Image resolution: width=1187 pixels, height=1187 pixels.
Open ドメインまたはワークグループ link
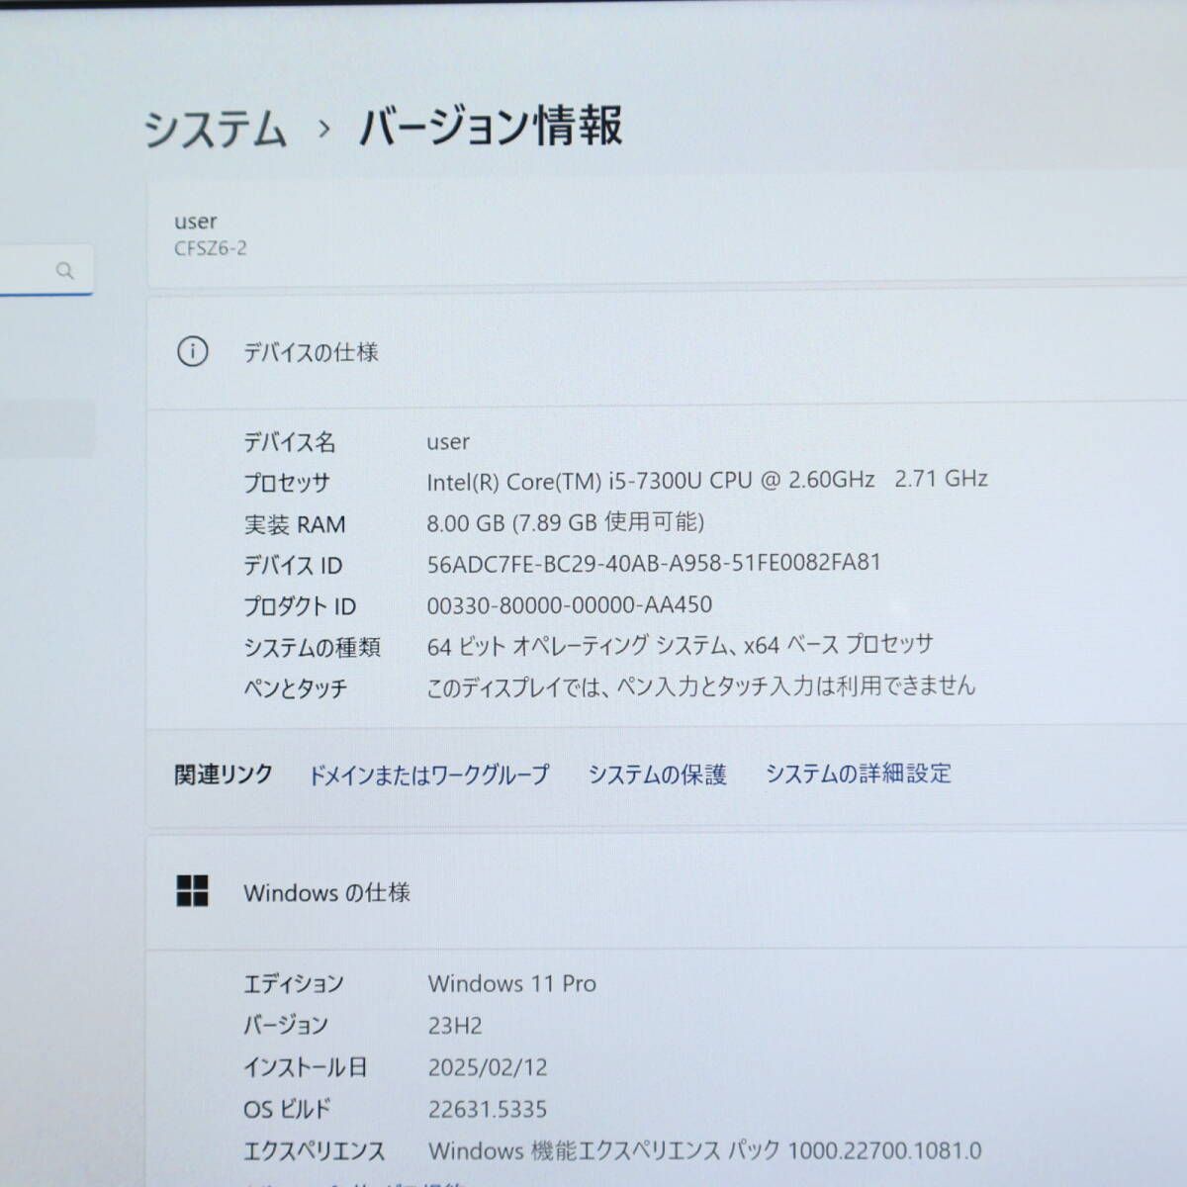428,775
